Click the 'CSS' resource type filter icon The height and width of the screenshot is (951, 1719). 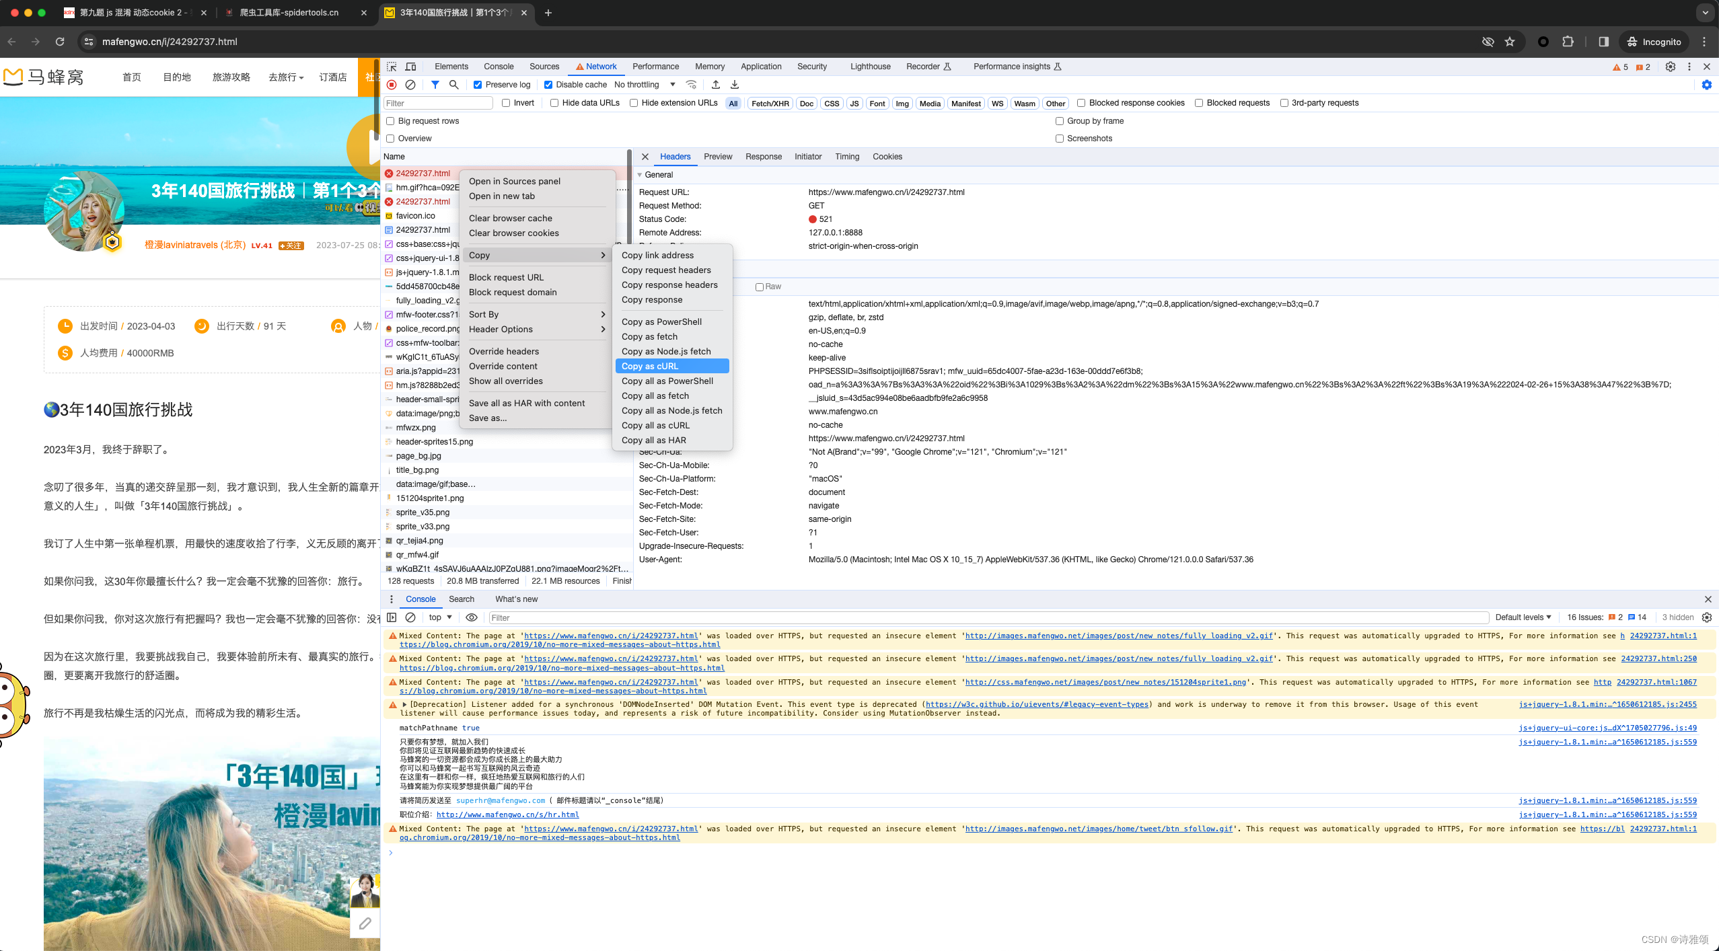tap(832, 103)
